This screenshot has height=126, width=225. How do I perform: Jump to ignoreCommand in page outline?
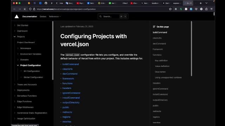click(x=160, y=89)
